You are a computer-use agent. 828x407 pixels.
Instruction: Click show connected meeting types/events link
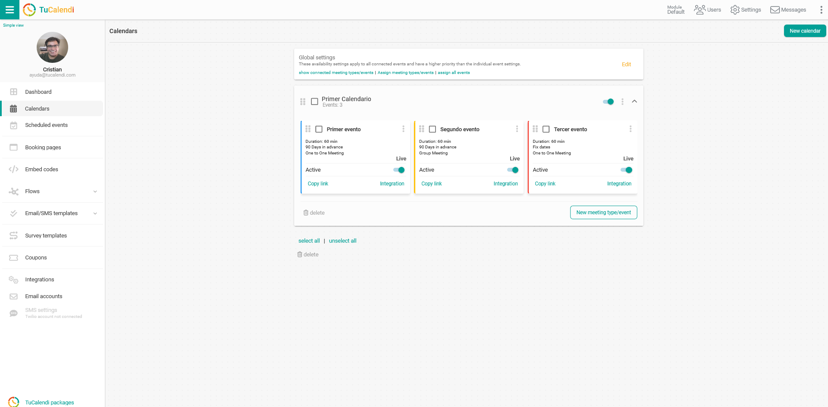point(336,73)
